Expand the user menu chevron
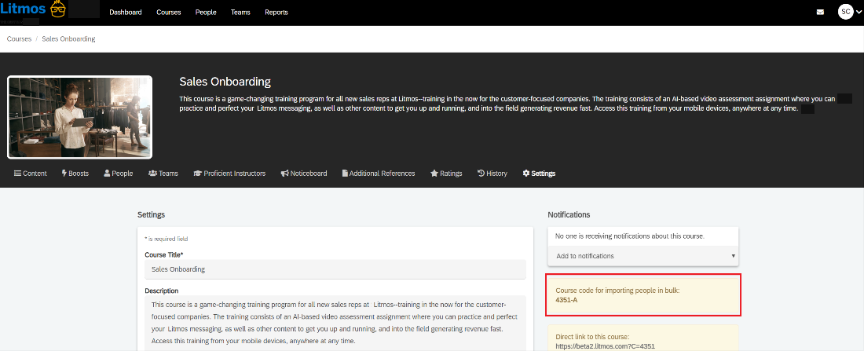The image size is (864, 351). [858, 12]
